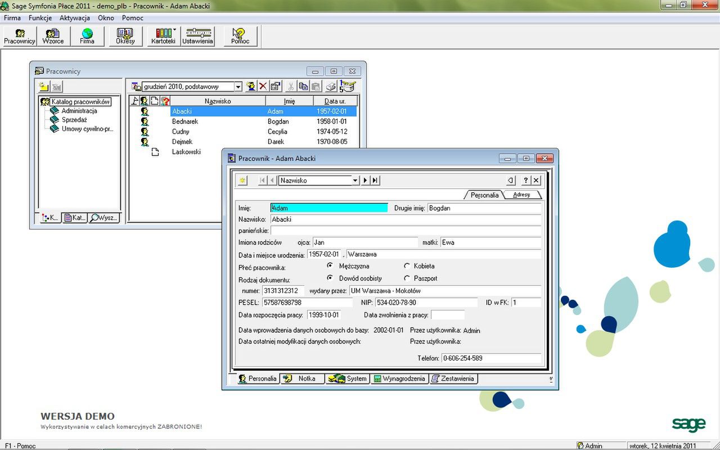Jump to last record arrow in Pracownik window

375,181
